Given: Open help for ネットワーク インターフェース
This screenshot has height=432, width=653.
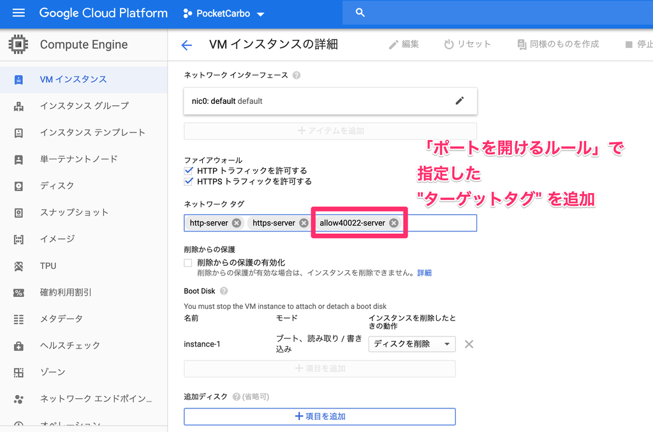Looking at the screenshot, I should coord(297,75).
